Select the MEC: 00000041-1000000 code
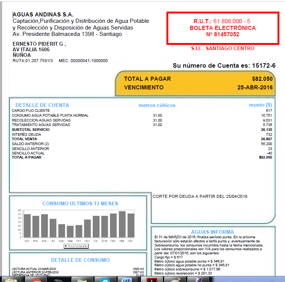Image resolution: width=285 pixels, height=282 pixels. 83,61
